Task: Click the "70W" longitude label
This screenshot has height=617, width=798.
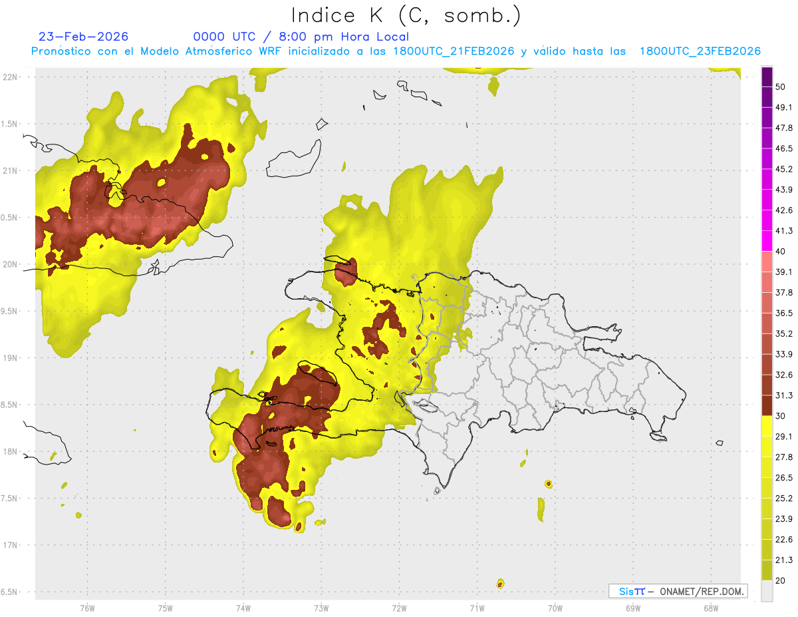Action: 555,608
